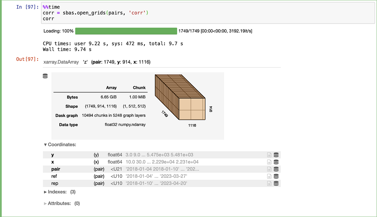The image size is (377, 217).
Task: Click the database icon beside the array summary
Action: pos(45,76)
